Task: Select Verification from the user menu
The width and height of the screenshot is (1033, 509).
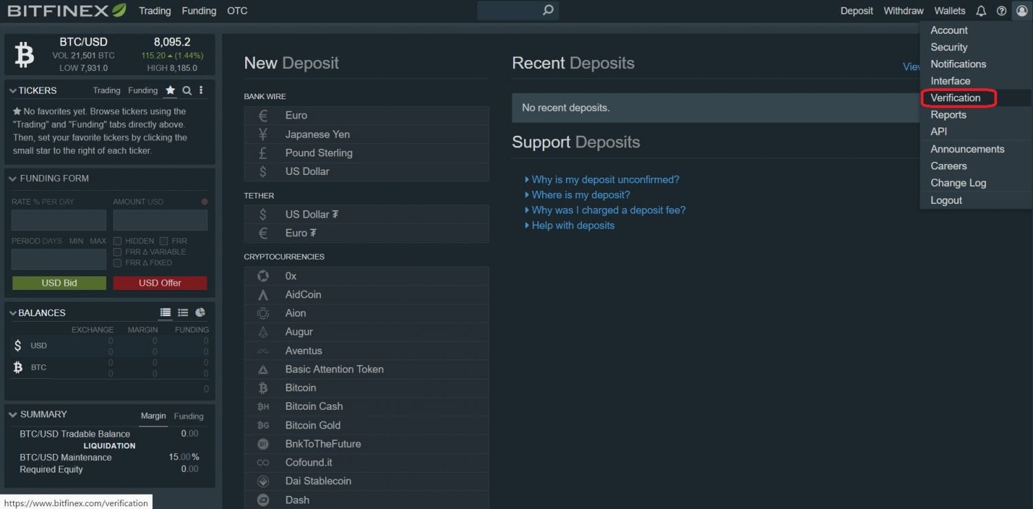Action: click(x=956, y=98)
